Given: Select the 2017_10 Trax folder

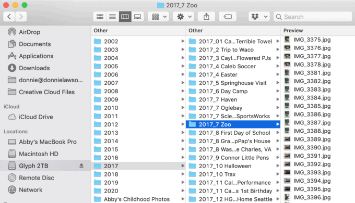Looking at the screenshot, I should tap(233, 174).
